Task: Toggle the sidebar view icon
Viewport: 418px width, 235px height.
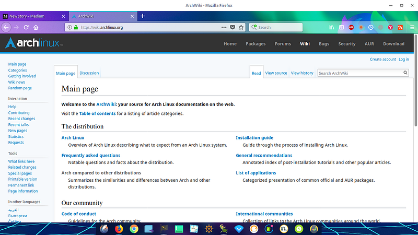Action: tap(342, 27)
